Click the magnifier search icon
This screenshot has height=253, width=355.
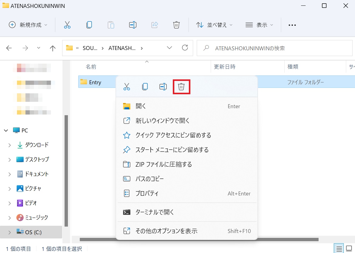point(206,48)
